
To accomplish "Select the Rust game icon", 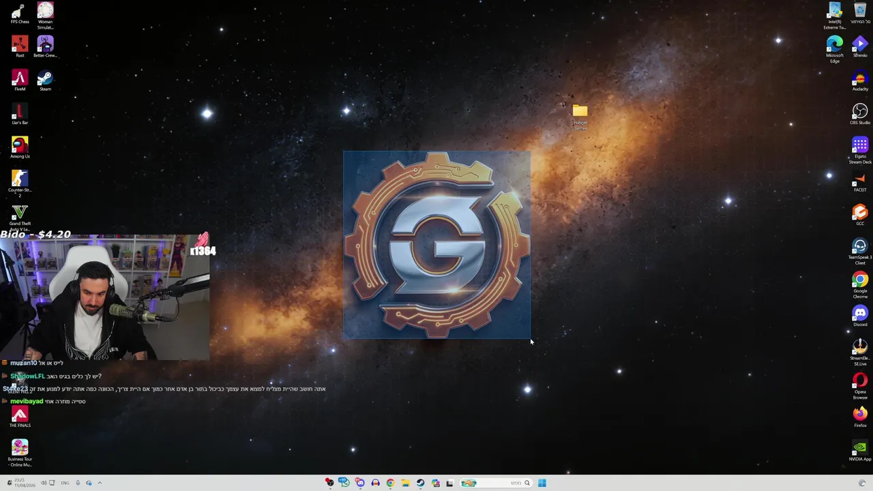I will click(x=20, y=47).
